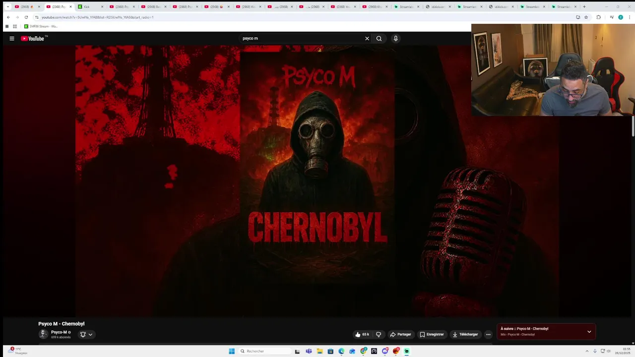
Task: Bookmark this page with the star icon
Action: [586, 17]
